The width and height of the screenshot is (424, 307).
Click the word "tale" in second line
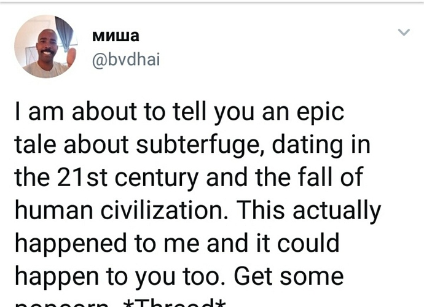(35, 144)
